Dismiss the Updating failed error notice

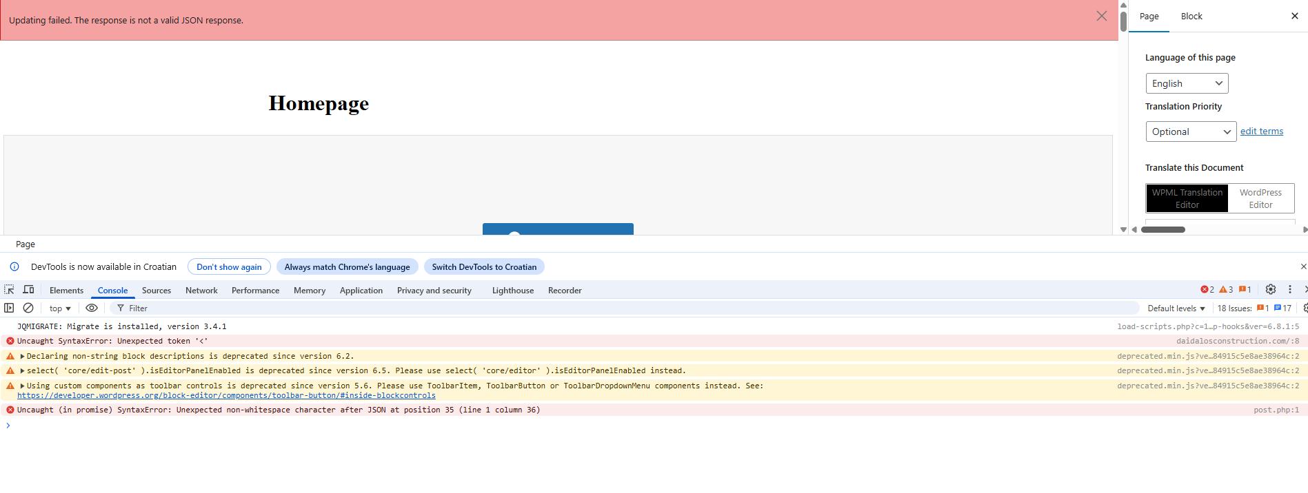(x=1101, y=16)
